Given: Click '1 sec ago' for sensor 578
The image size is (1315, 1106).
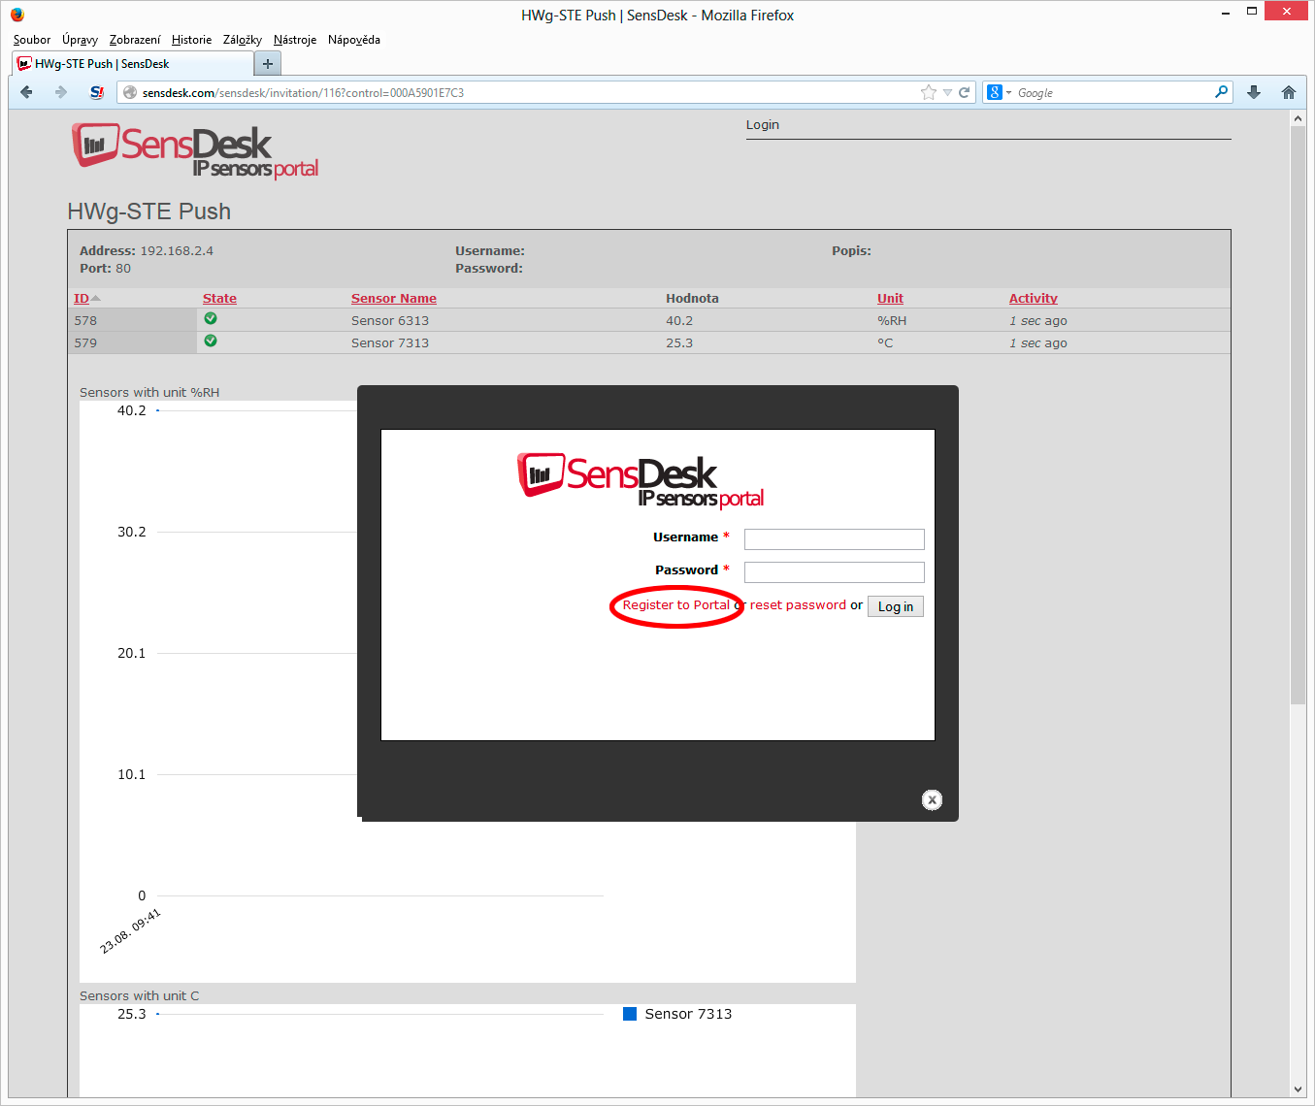Looking at the screenshot, I should (1038, 320).
